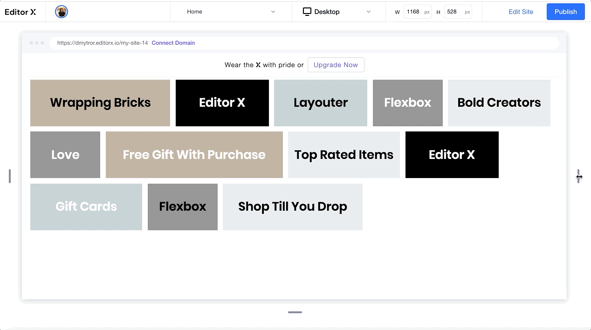The width and height of the screenshot is (591, 330).
Task: Click the Gift Cards tile
Action: click(x=86, y=207)
